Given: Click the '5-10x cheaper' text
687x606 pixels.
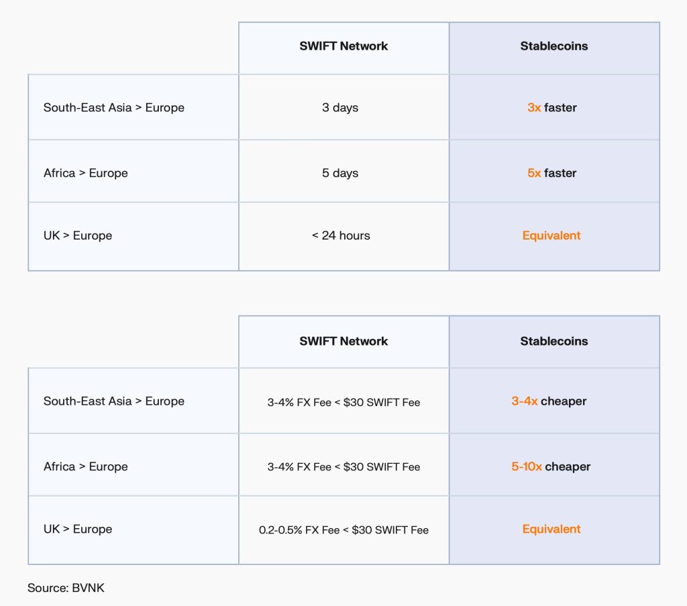Looking at the screenshot, I should (551, 466).
